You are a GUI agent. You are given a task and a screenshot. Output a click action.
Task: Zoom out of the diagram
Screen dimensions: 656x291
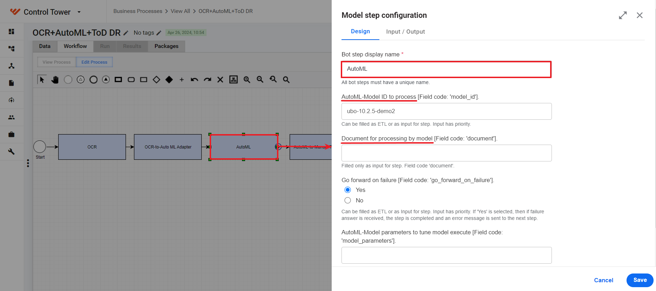coord(260,79)
